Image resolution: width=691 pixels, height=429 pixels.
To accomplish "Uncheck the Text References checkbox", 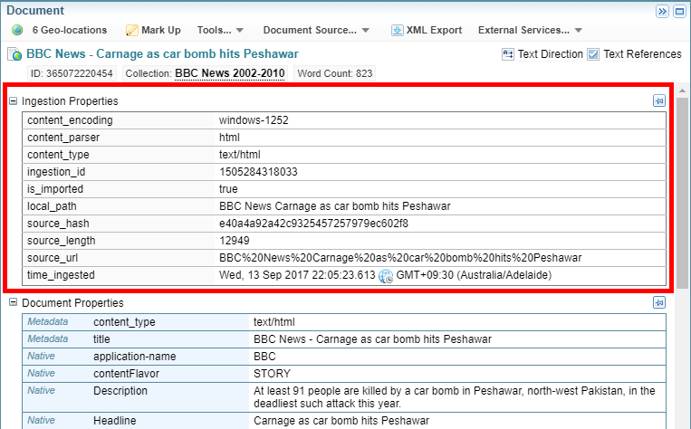I will [593, 54].
